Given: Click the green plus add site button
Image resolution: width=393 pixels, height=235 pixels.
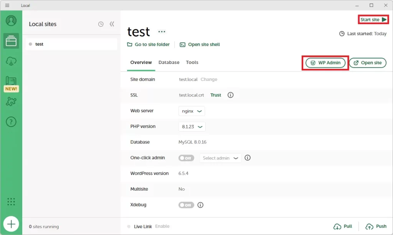Looking at the screenshot, I should 11,224.
